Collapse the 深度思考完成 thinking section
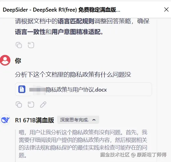 point(78,120)
